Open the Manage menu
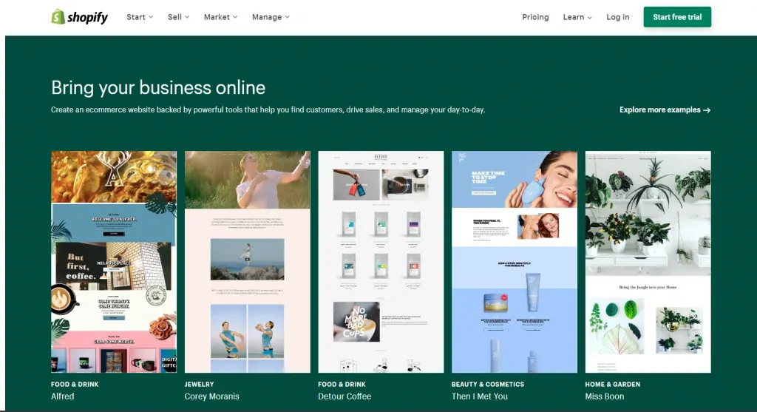Image resolution: width=757 pixels, height=412 pixels. point(271,17)
